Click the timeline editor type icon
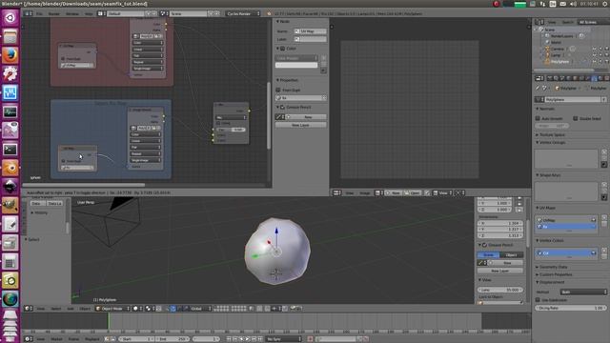The height and width of the screenshot is (343, 610). [x=28, y=339]
